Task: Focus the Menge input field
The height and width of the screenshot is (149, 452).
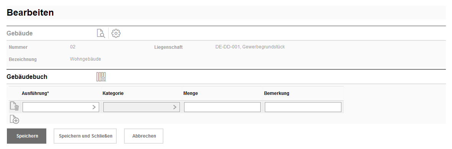Action: tap(222, 107)
